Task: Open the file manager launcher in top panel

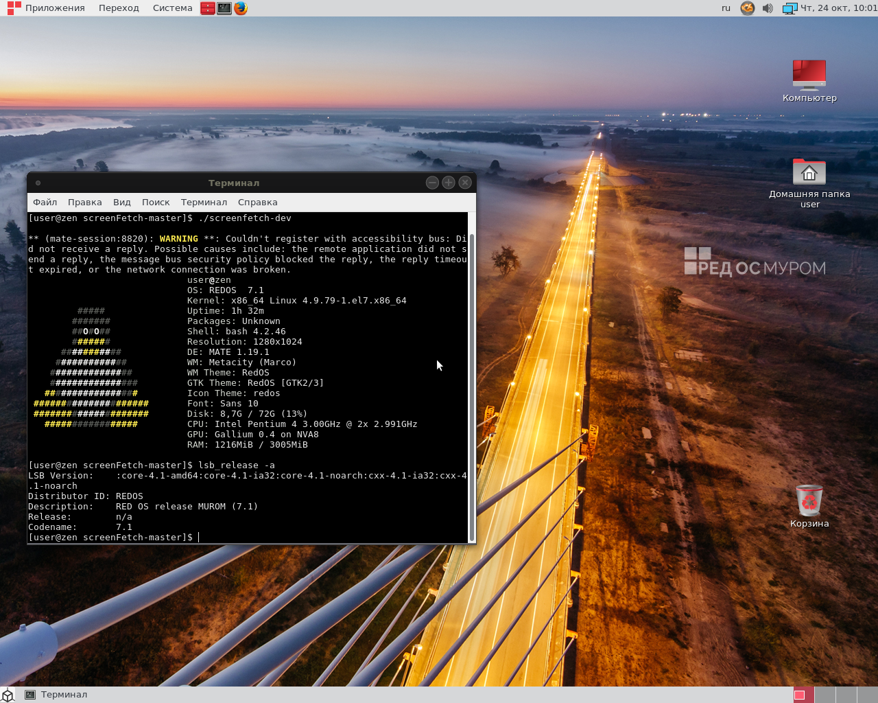Action: (207, 8)
